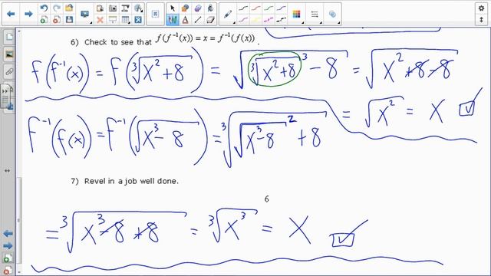Choose the Select arrow pointer tool

[x=172, y=8]
